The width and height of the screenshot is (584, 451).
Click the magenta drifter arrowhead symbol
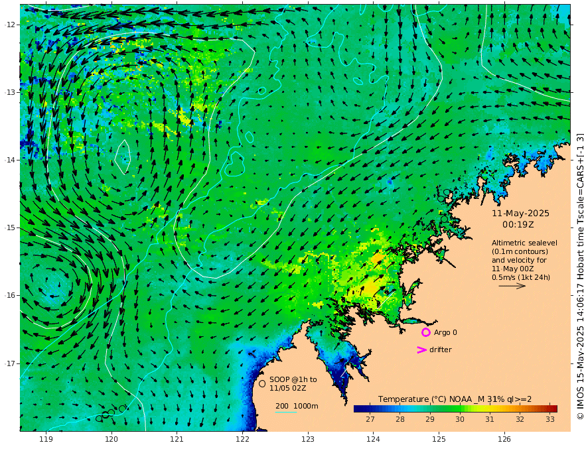(x=421, y=350)
